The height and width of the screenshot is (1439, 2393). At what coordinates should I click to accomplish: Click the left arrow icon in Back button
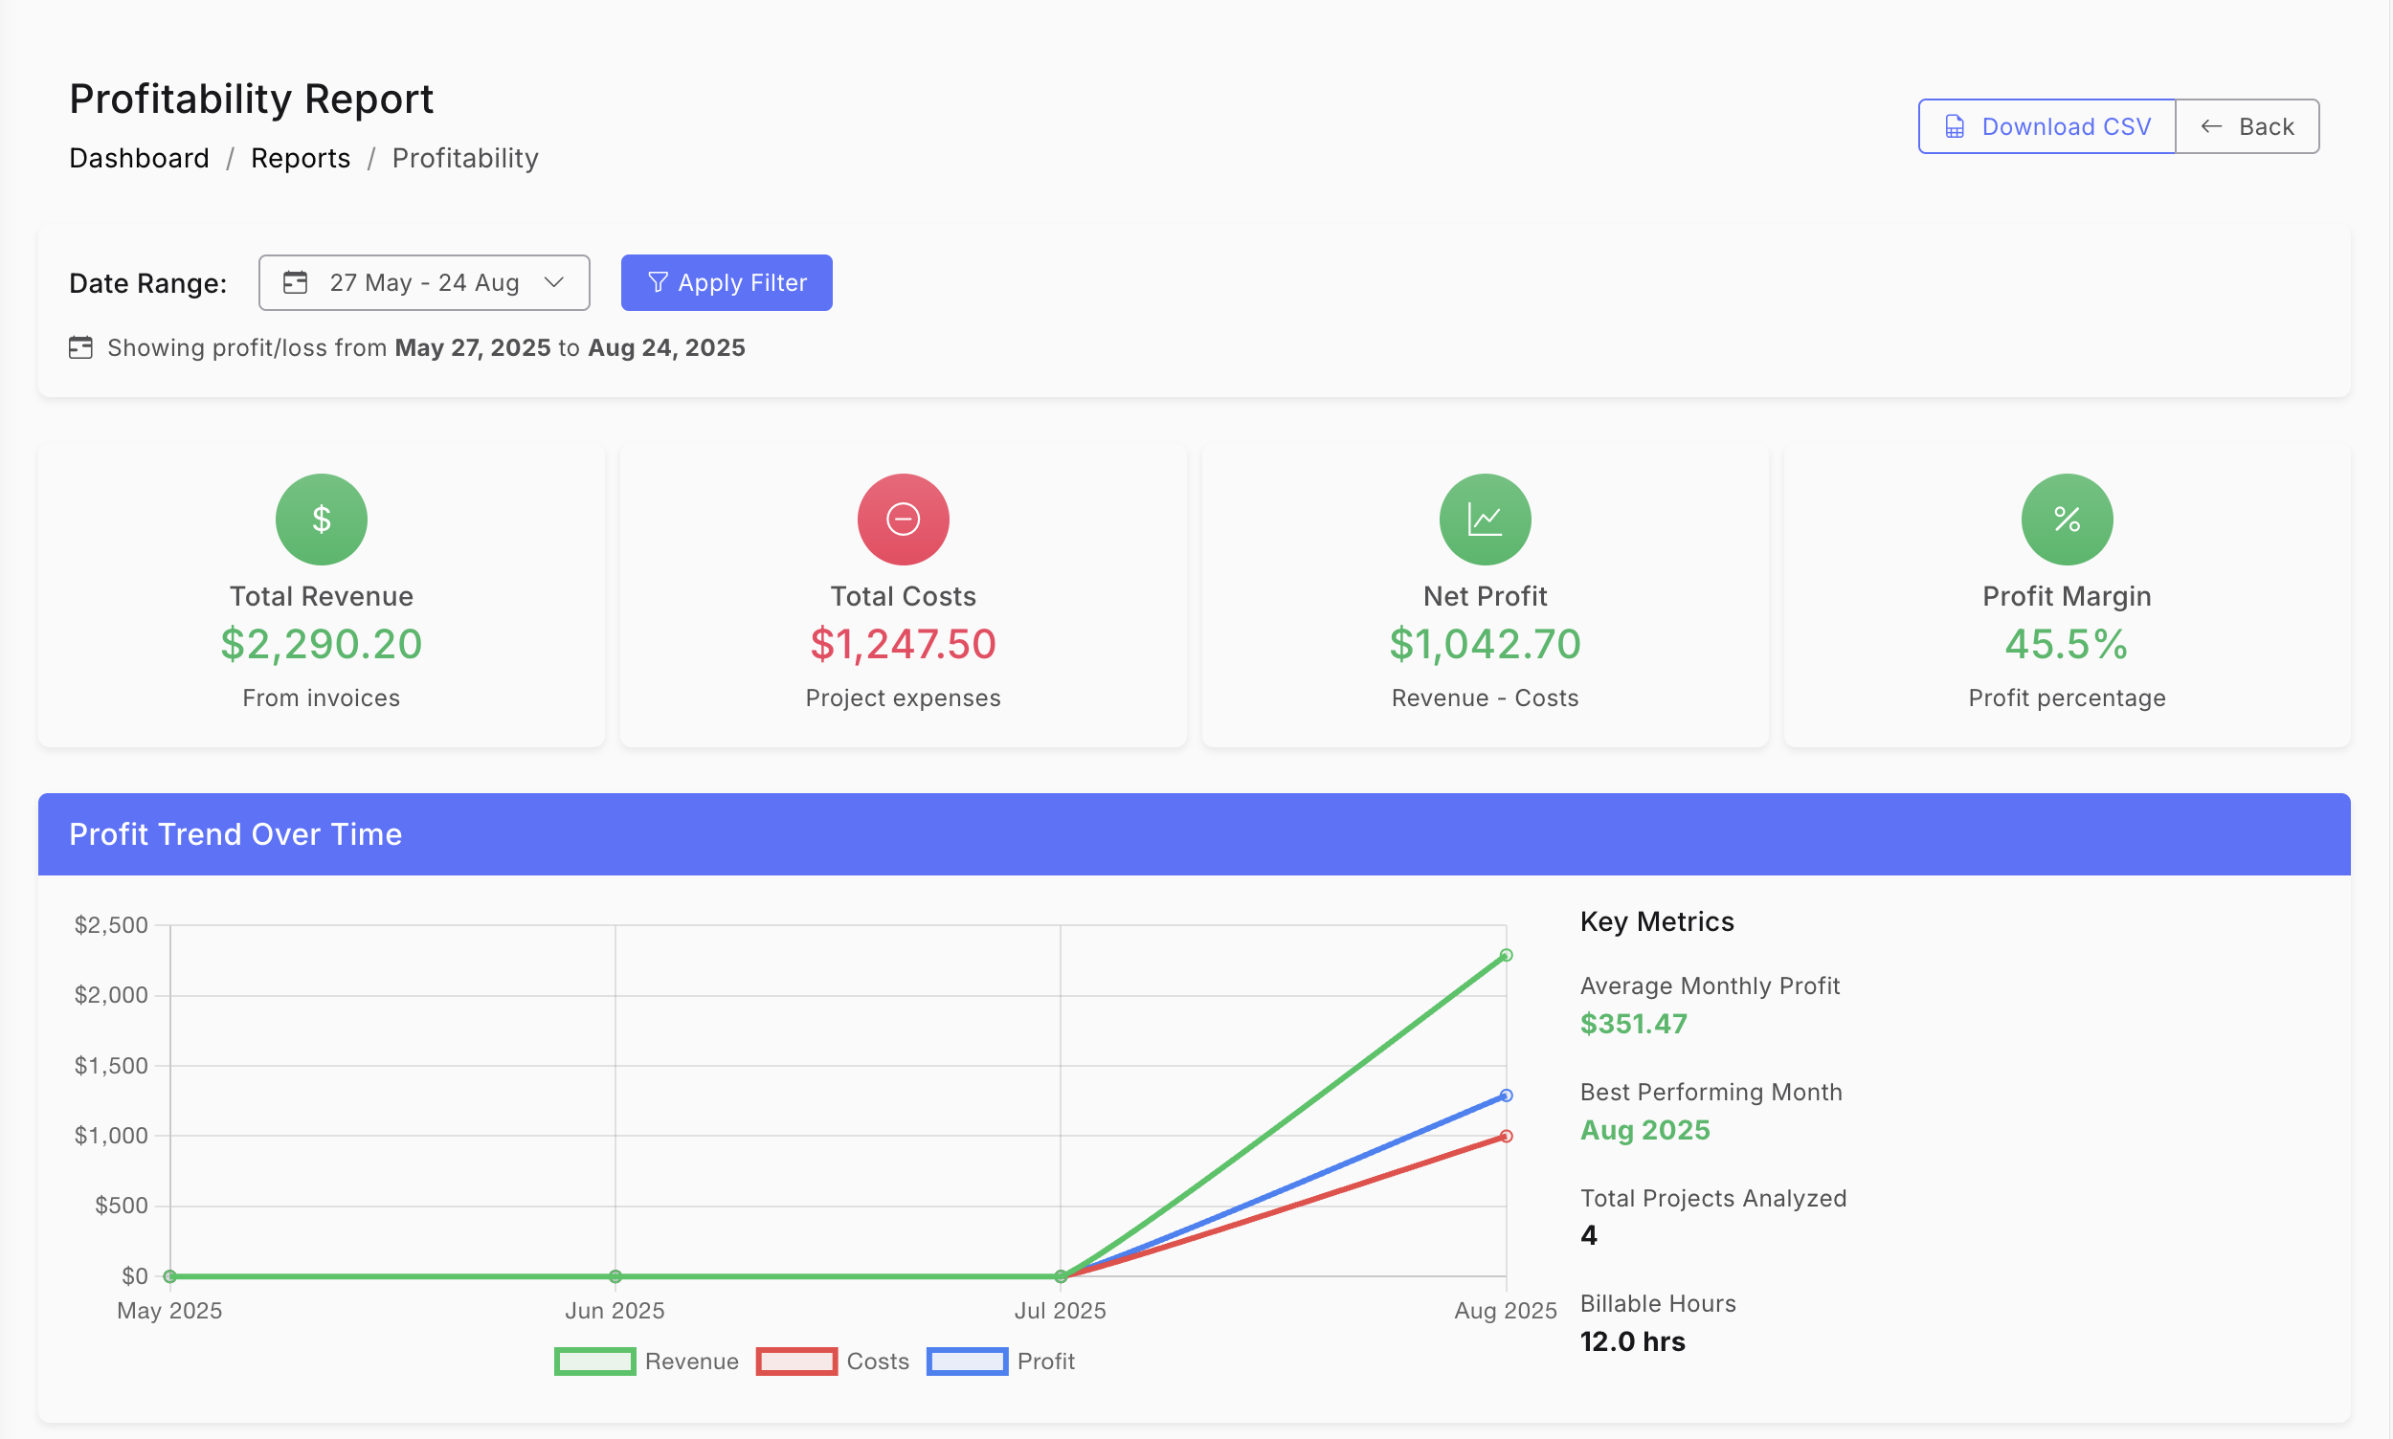[2210, 127]
